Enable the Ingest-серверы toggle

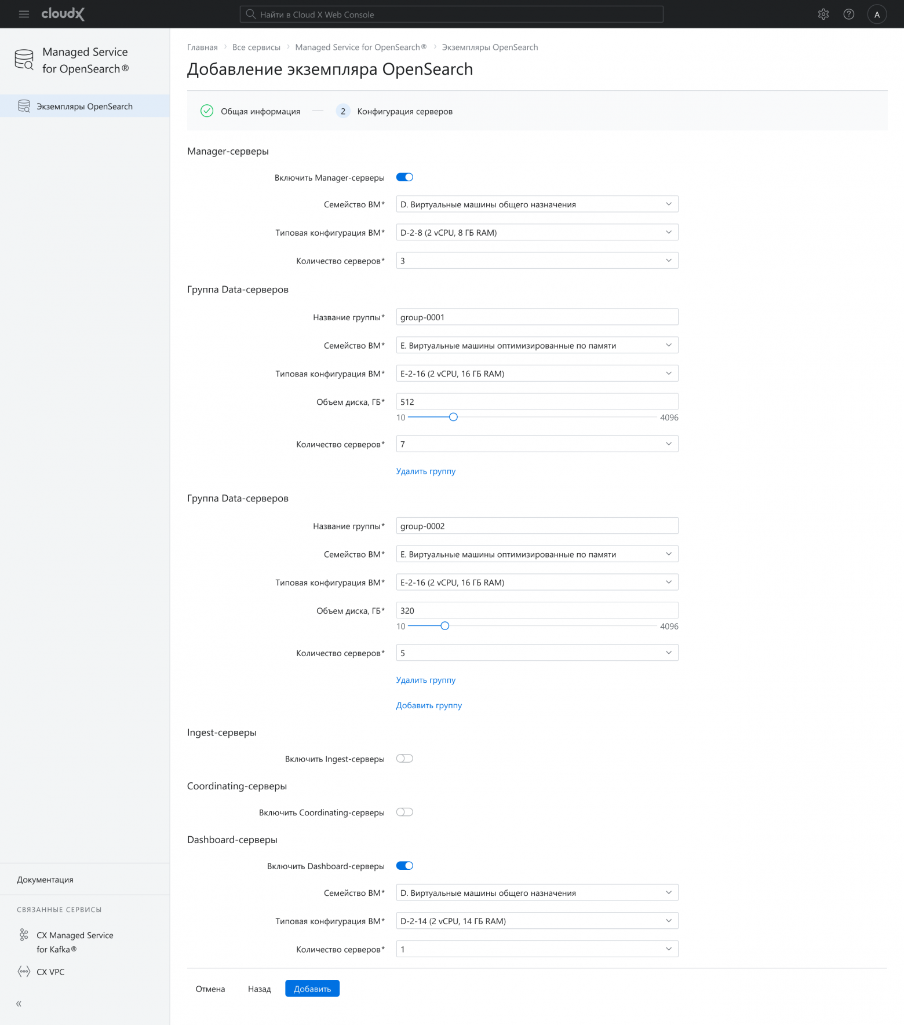coord(404,759)
